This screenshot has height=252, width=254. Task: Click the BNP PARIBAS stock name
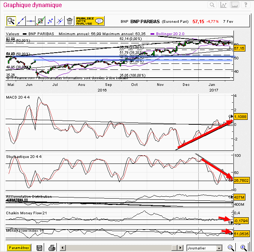(x=145, y=22)
